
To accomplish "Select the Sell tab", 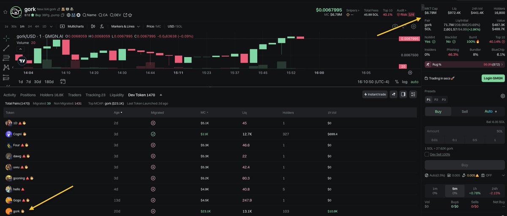I will pyautogui.click(x=464, y=112).
